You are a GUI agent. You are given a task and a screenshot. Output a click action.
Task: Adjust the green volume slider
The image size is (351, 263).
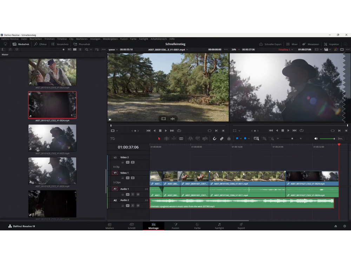[x=327, y=139]
